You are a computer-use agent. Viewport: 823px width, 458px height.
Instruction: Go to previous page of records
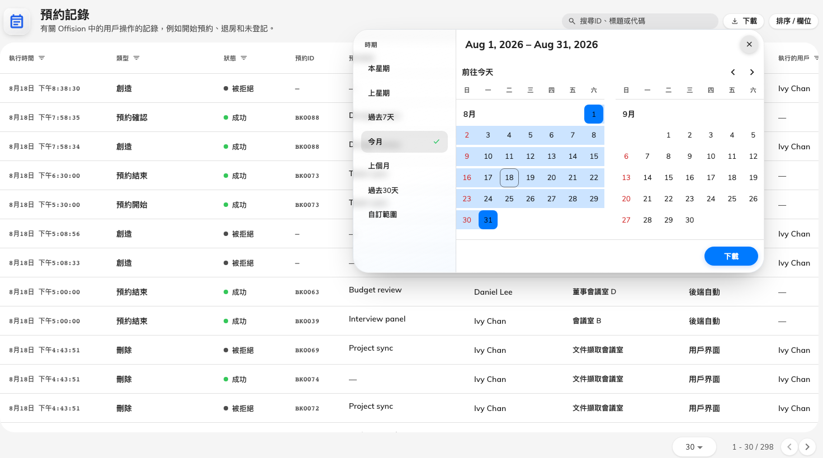click(x=789, y=447)
